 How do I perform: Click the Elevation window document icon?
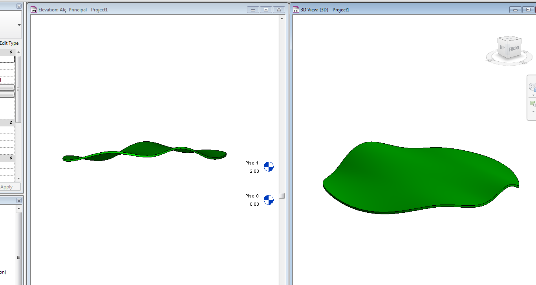(x=34, y=9)
